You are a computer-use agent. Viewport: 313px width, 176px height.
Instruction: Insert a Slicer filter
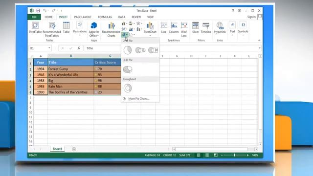196,28
